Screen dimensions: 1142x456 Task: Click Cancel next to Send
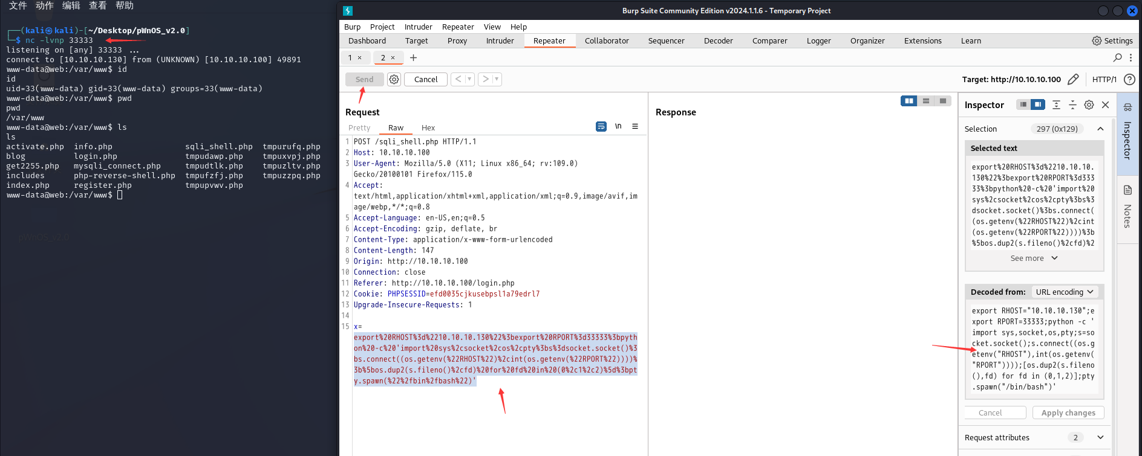point(426,79)
